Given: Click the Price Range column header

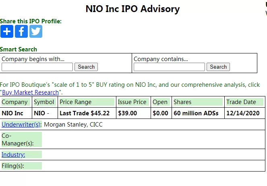Looking at the screenshot, I should 87,102.
